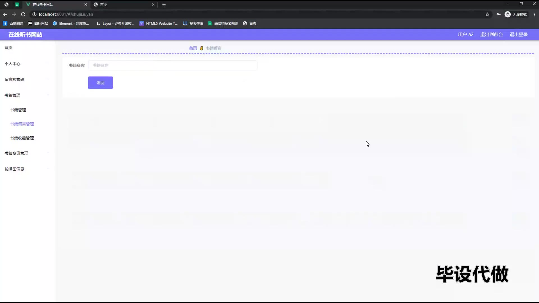
Task: Click the 返回 button
Action: pyautogui.click(x=100, y=83)
